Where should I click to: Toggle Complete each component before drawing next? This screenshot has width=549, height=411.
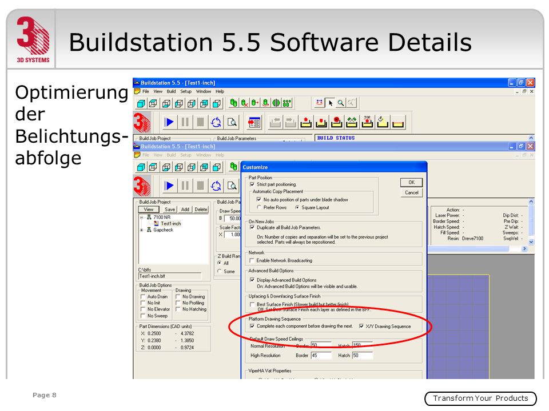coord(252,326)
